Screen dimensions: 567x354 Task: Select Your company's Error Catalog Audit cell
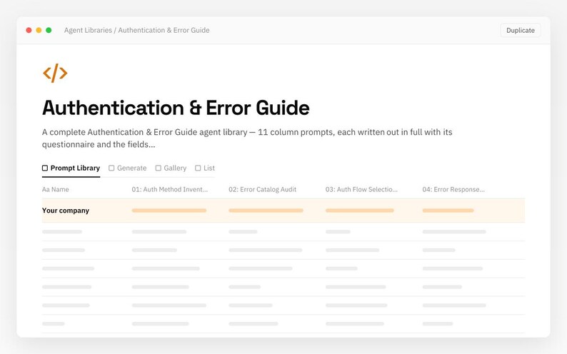266,211
